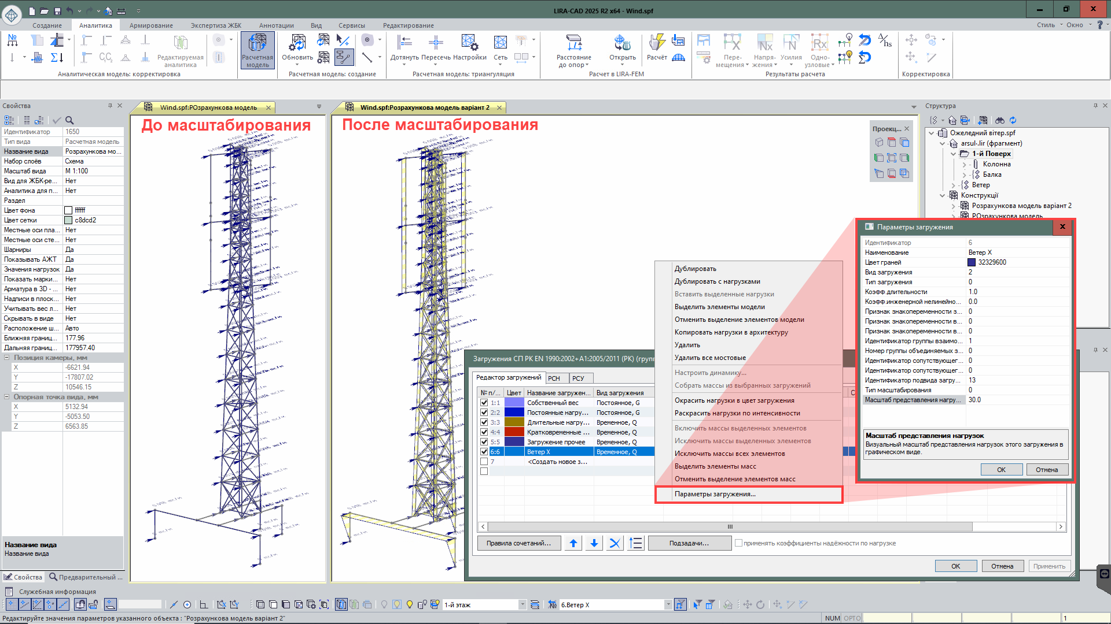Select Параметры загружения context menu item
Screen dimensions: 1111x624
[715, 494]
